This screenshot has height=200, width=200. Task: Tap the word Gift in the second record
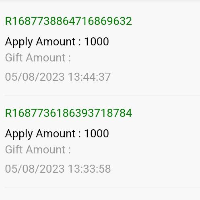click(x=14, y=149)
